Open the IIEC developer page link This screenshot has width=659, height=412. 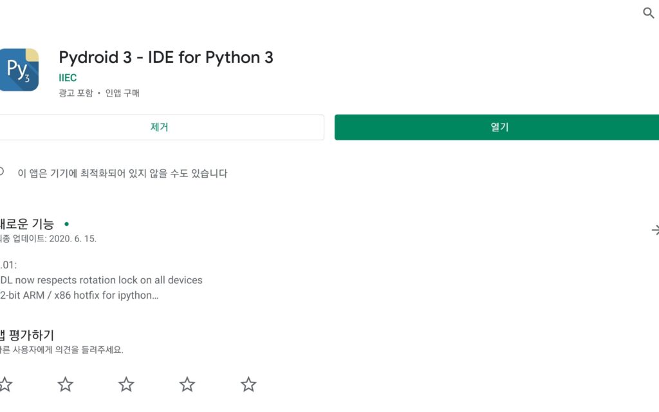[x=68, y=78]
